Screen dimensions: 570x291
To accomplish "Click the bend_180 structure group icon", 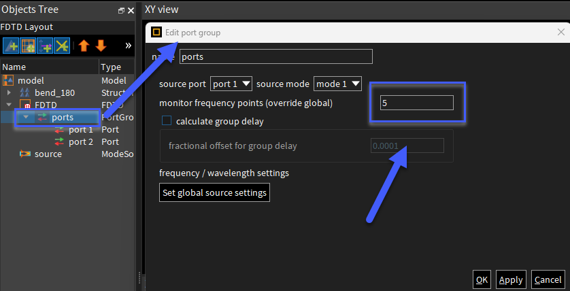I will (24, 92).
